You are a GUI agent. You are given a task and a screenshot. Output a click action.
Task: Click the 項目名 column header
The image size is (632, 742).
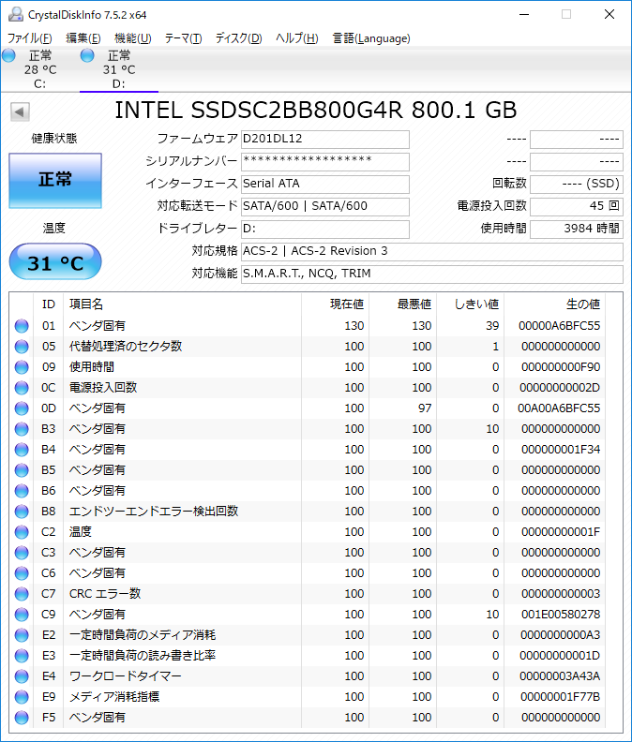[86, 304]
